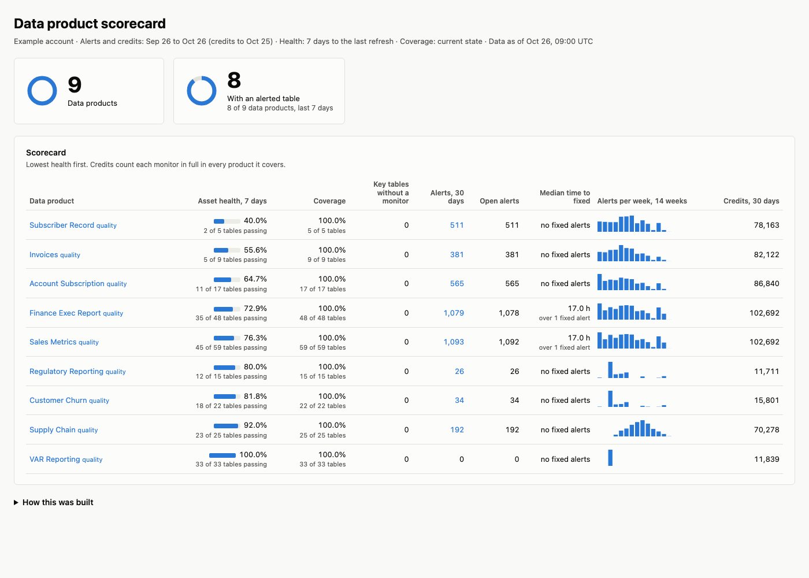
Task: Click the 381 alerts link for Invoices
Action: [x=457, y=255]
